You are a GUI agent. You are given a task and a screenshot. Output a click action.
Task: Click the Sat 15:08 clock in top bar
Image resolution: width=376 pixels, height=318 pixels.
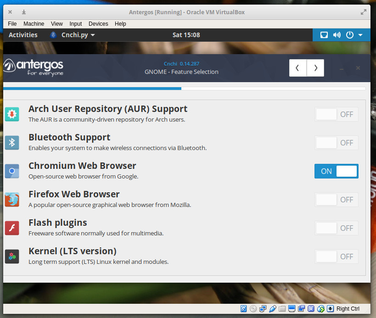[x=186, y=35]
